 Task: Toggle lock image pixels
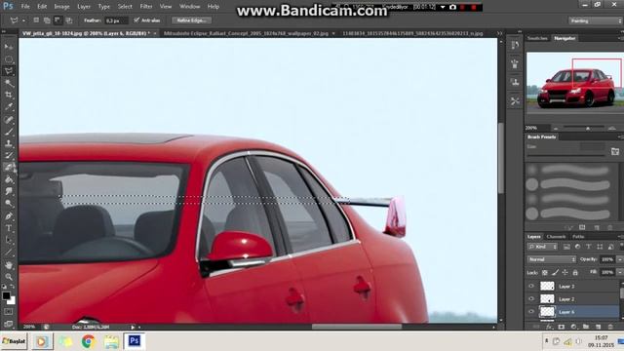(x=555, y=273)
